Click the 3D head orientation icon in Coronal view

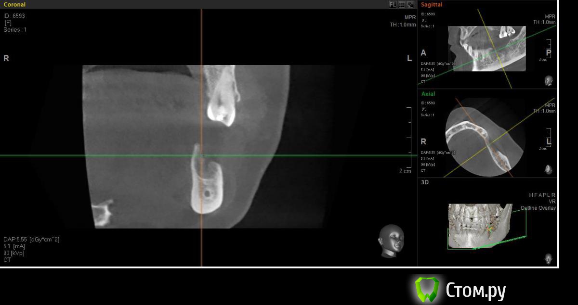click(x=390, y=241)
